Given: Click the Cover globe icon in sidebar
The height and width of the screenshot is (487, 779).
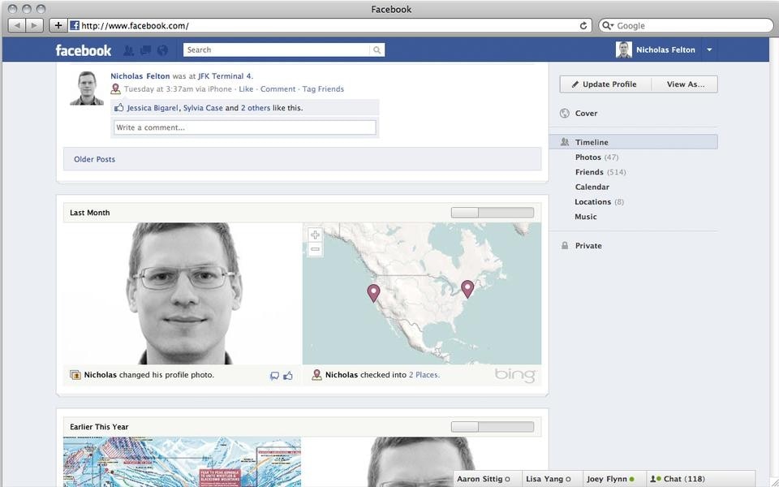Looking at the screenshot, I should point(565,114).
